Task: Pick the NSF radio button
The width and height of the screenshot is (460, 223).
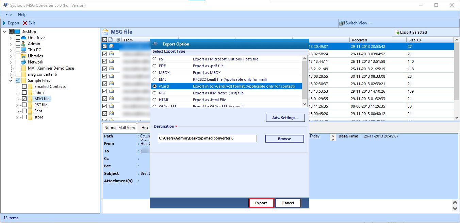Action: 155,93
